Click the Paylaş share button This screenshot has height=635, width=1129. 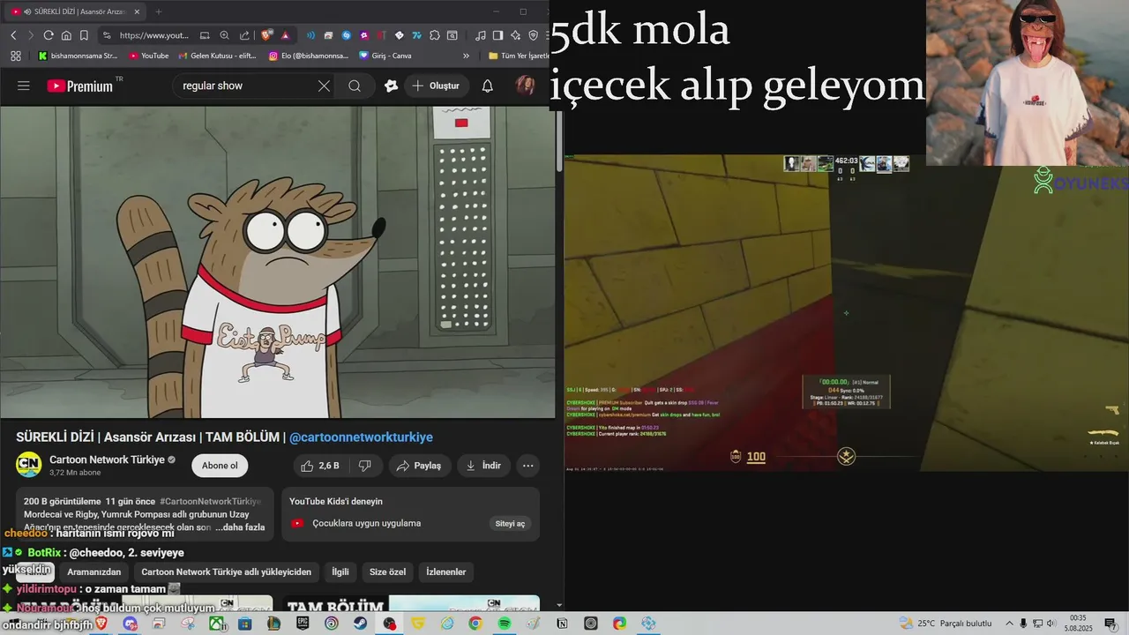point(419,466)
